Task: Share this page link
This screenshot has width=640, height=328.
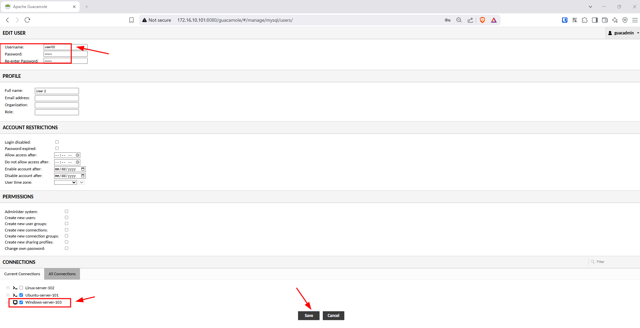Action: click(x=470, y=20)
